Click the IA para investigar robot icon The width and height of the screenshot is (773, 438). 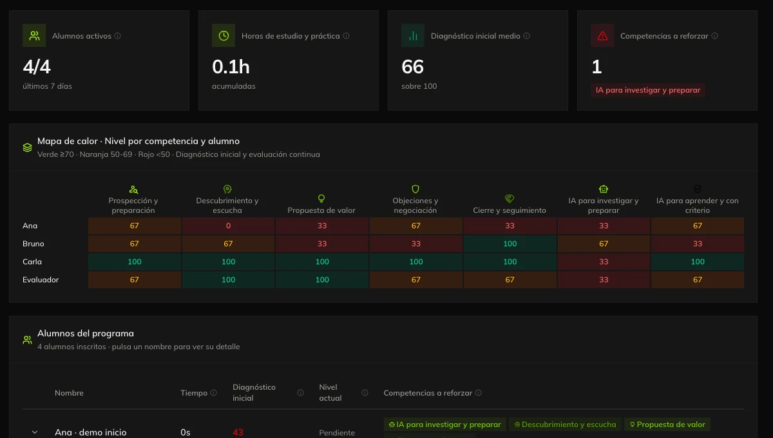604,189
